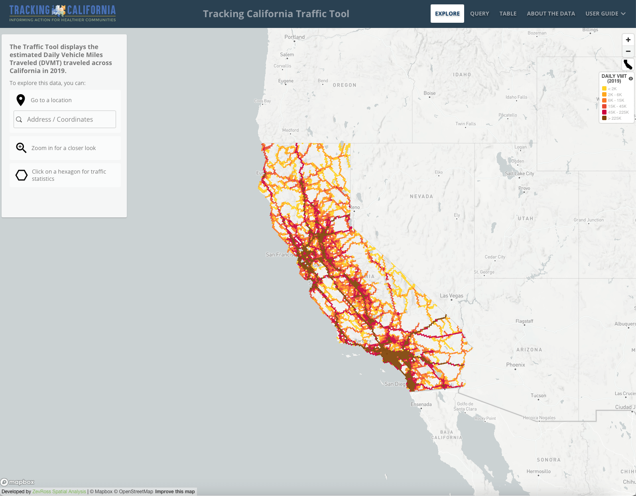
Task: Reset map view with the California icon
Action: (628, 65)
